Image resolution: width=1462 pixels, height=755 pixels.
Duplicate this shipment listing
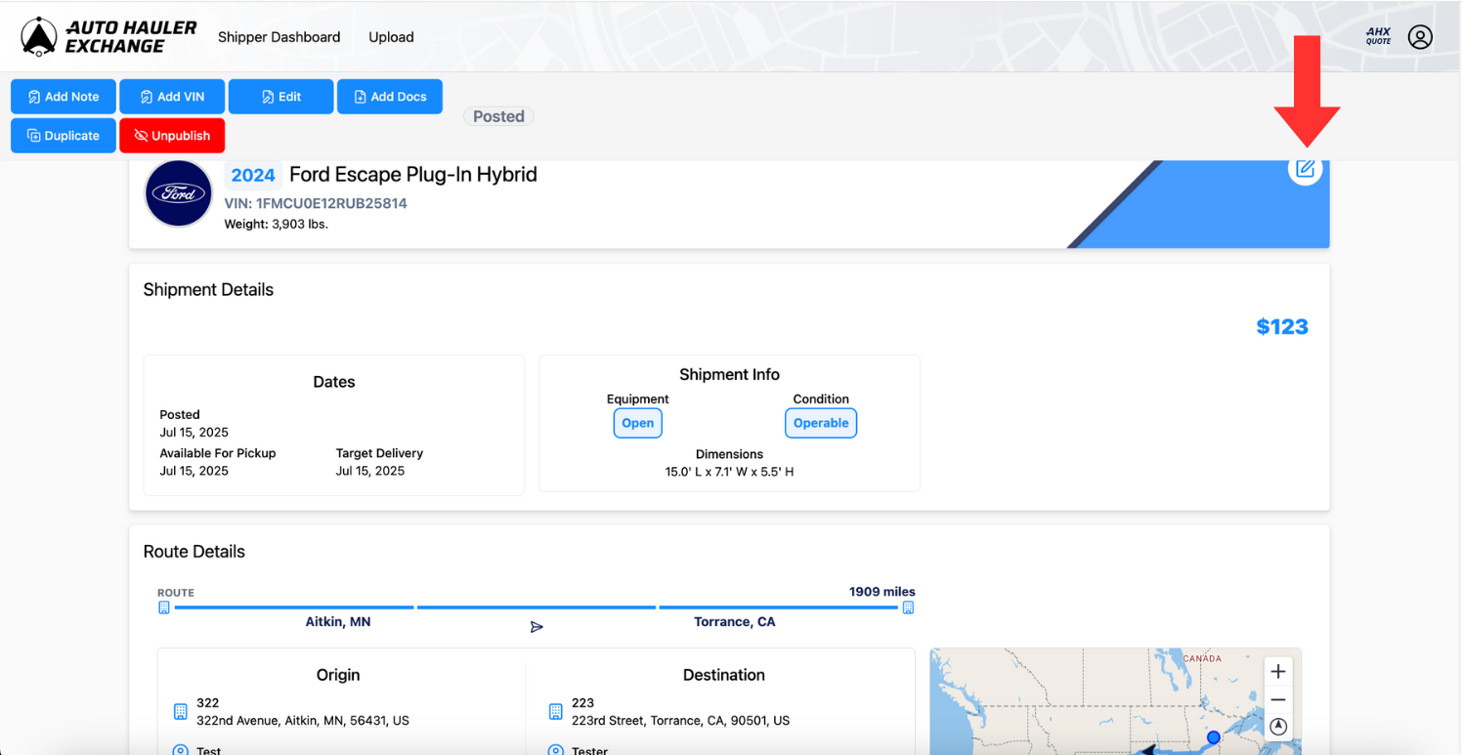pos(64,136)
